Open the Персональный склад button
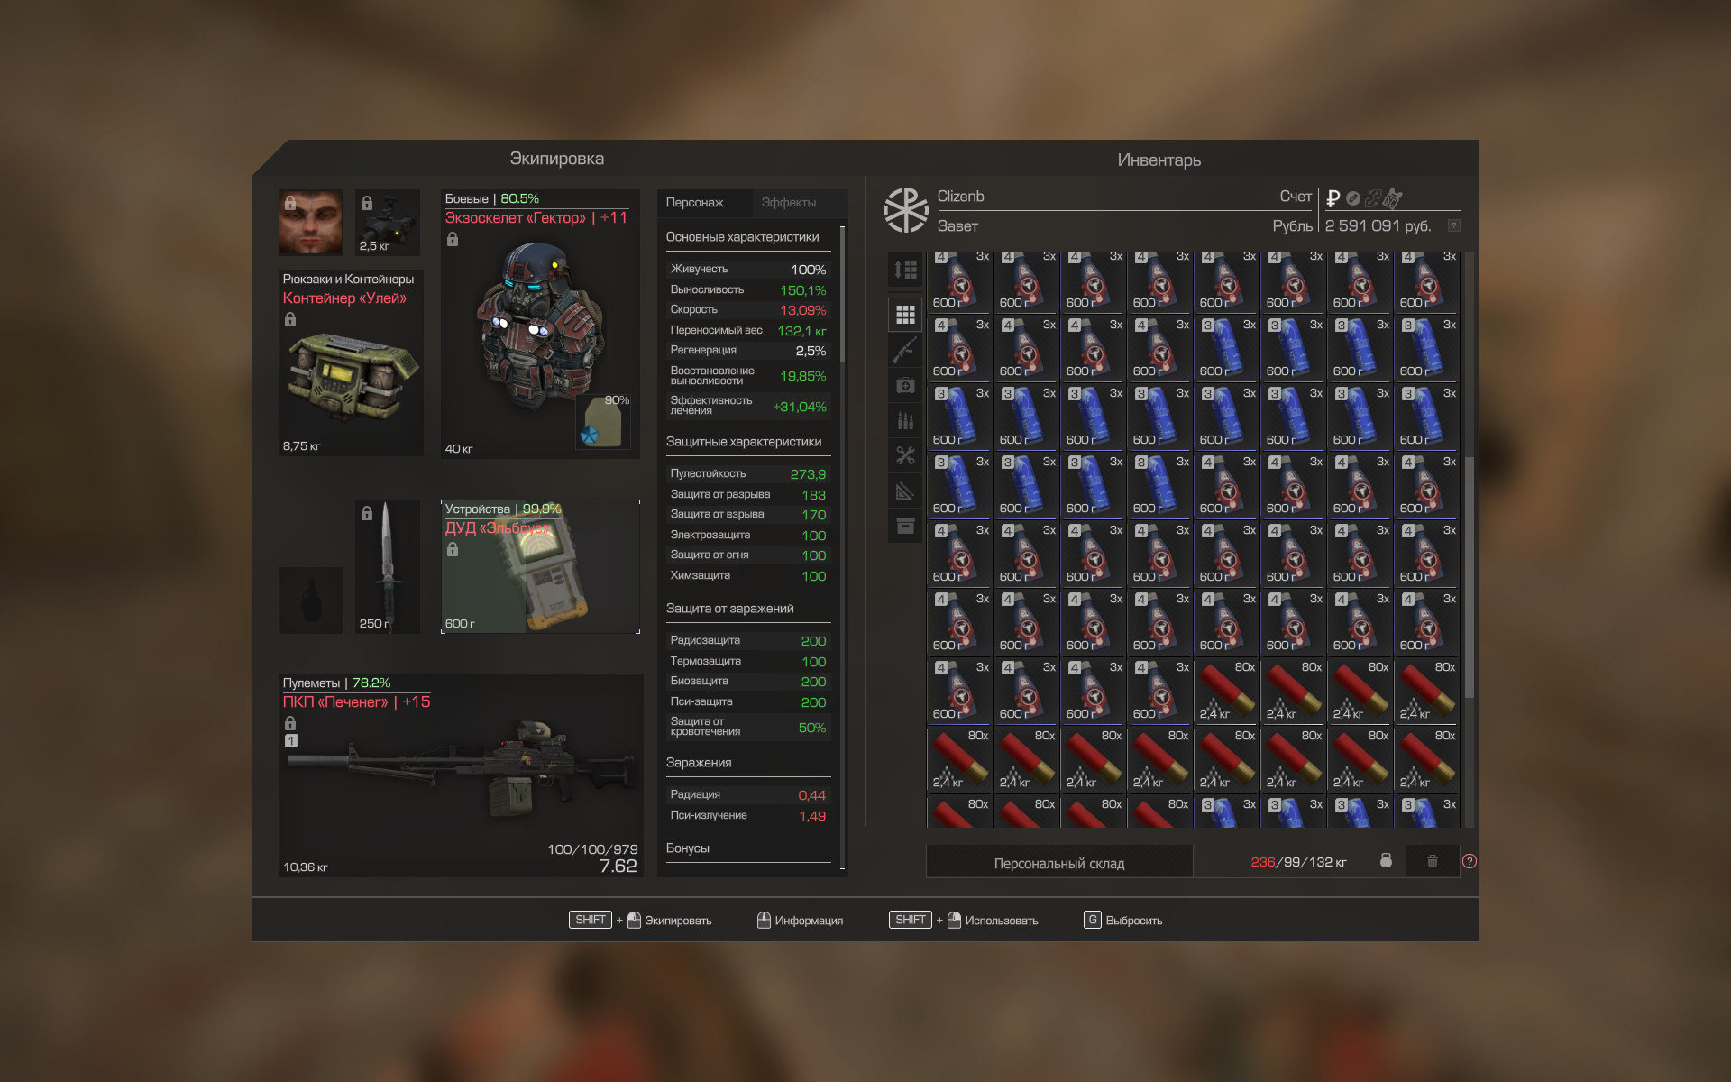Screen dimensions: 1731x1082 pos(1059,863)
